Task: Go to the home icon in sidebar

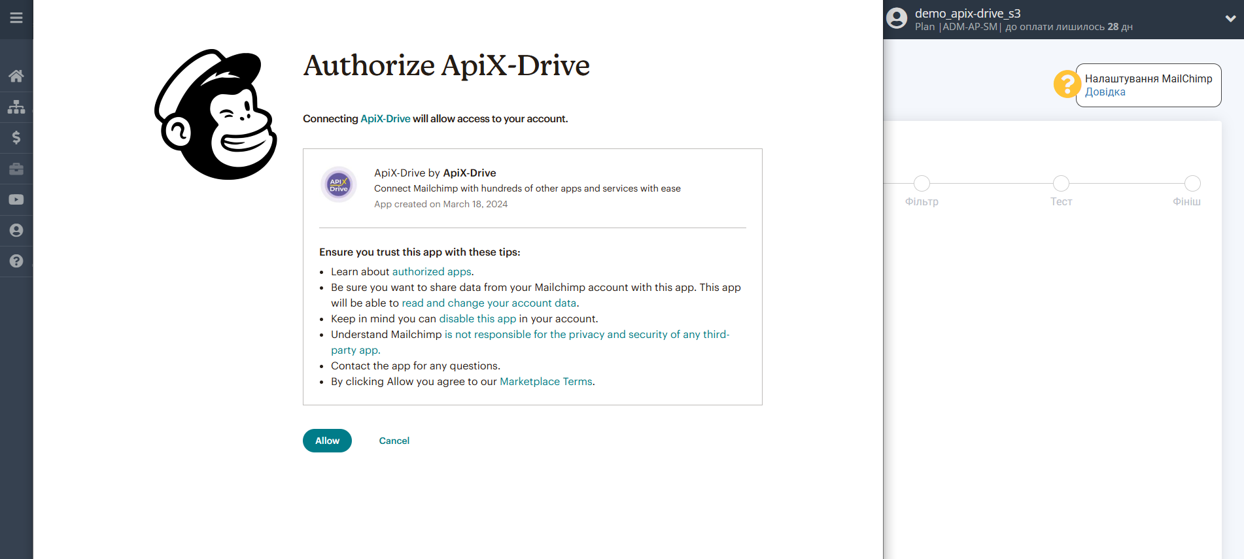Action: point(16,76)
